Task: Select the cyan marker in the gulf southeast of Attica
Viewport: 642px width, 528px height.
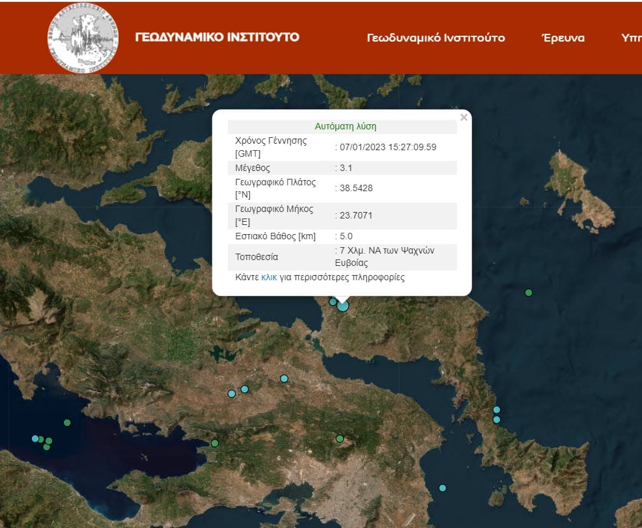Action: click(x=442, y=488)
